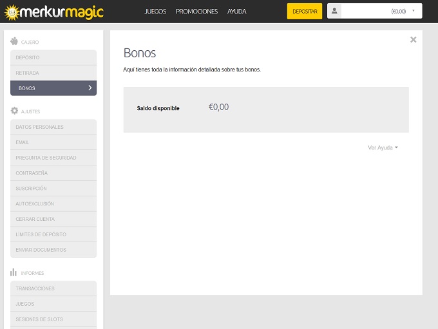Open Datos Personales settings
438x329 pixels.
pyautogui.click(x=53, y=127)
